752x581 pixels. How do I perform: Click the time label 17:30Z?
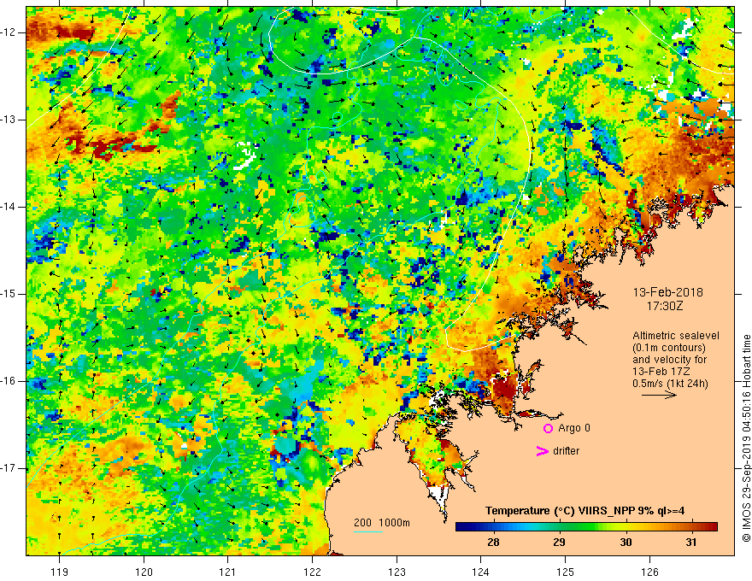pos(664,305)
